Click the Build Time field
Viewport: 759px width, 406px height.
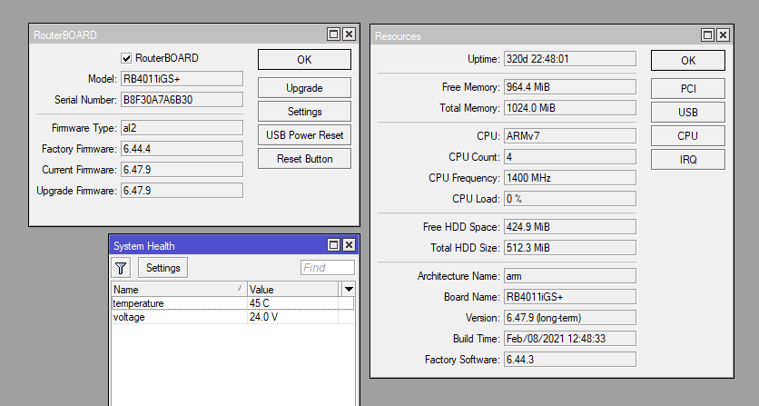point(570,339)
